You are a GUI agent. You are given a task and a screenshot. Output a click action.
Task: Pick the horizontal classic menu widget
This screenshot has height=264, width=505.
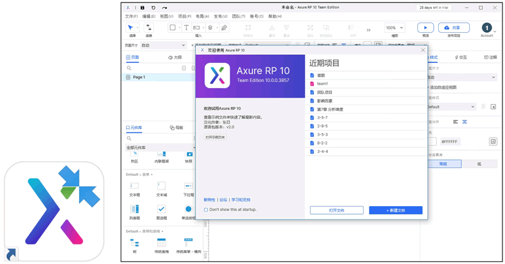pyautogui.click(x=188, y=246)
